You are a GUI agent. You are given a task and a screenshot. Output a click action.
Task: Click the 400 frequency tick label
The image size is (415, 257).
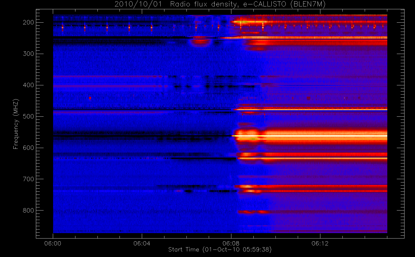pos(28,85)
